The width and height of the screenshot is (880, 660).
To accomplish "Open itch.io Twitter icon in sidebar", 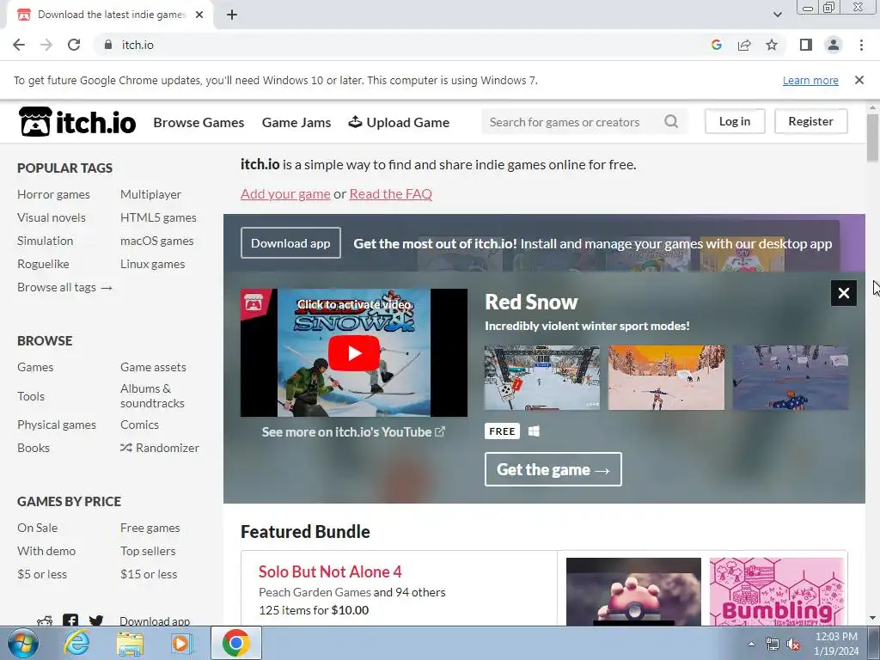I will pyautogui.click(x=96, y=620).
